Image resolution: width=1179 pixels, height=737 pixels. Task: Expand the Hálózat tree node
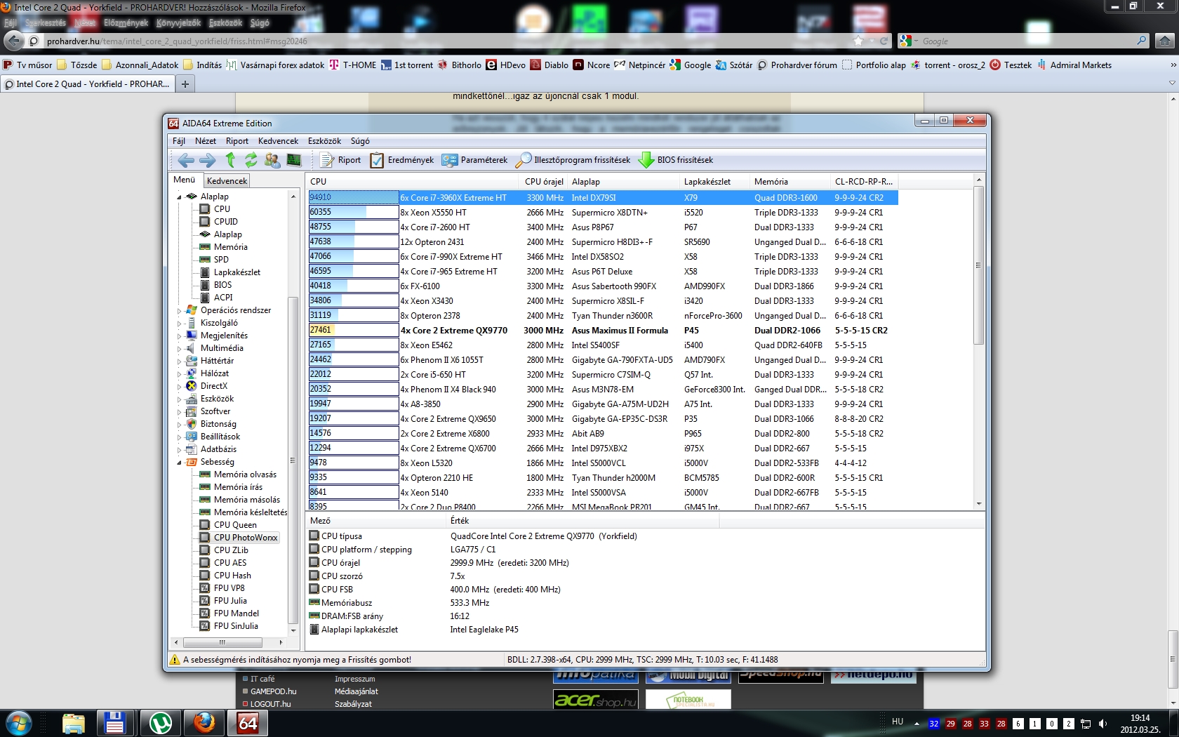pos(179,373)
